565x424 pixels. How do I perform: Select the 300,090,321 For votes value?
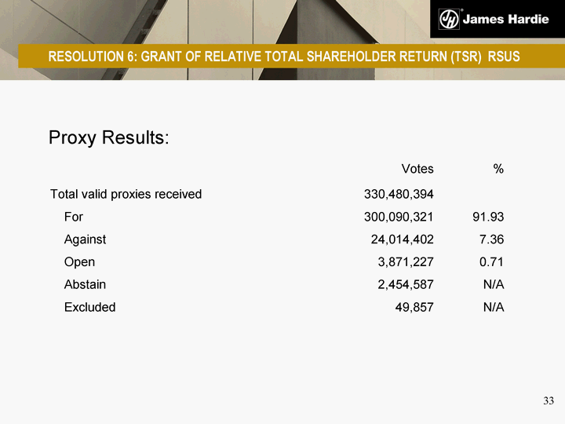(x=399, y=217)
